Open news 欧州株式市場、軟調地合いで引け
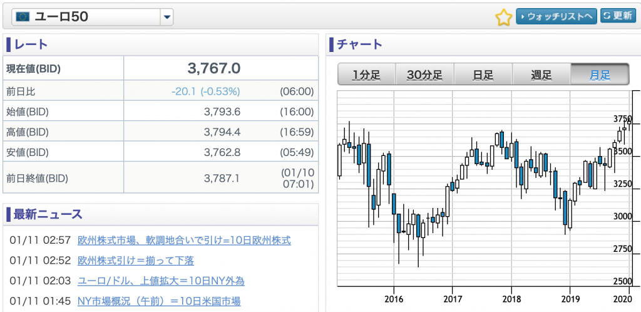Viewport: 641px width, 312px height. [x=184, y=240]
